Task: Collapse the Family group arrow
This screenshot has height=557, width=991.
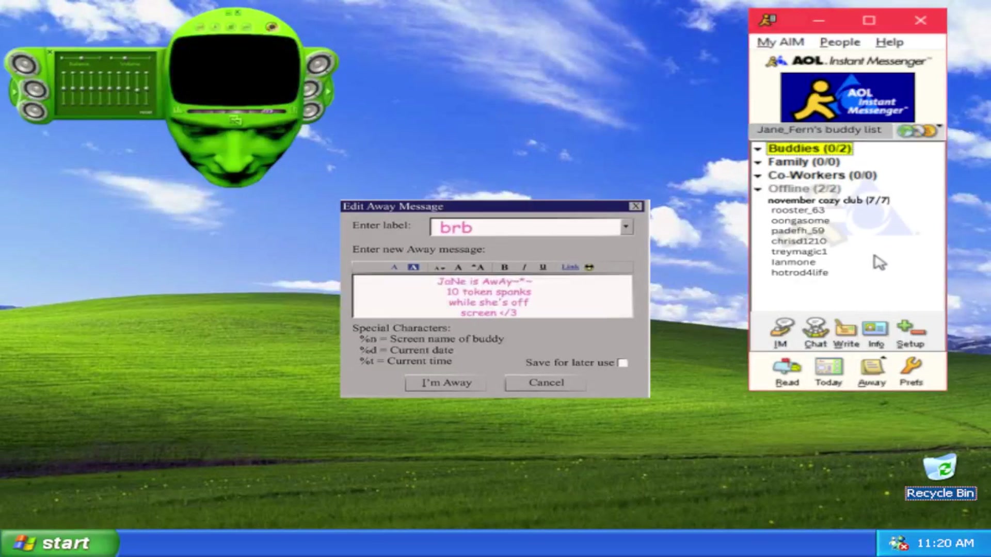Action: 758,162
